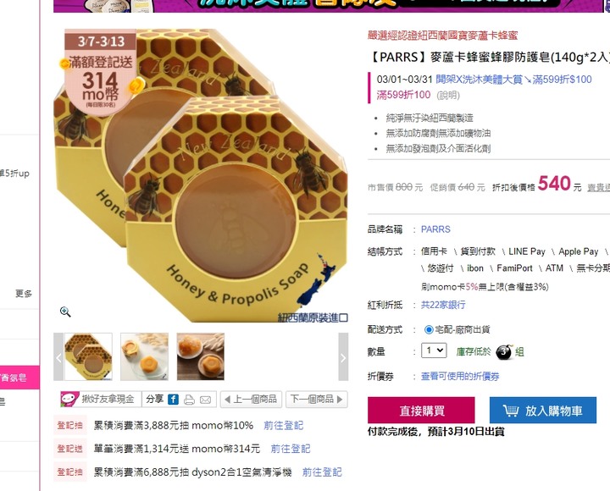Show previous thumbnails with left carousel arrow
The height and width of the screenshot is (491, 610).
click(58, 357)
